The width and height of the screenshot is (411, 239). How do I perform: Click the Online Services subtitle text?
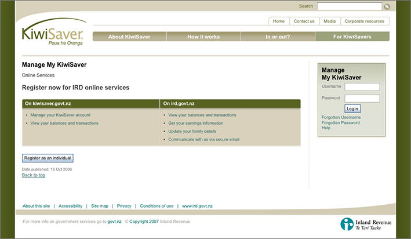38,75
